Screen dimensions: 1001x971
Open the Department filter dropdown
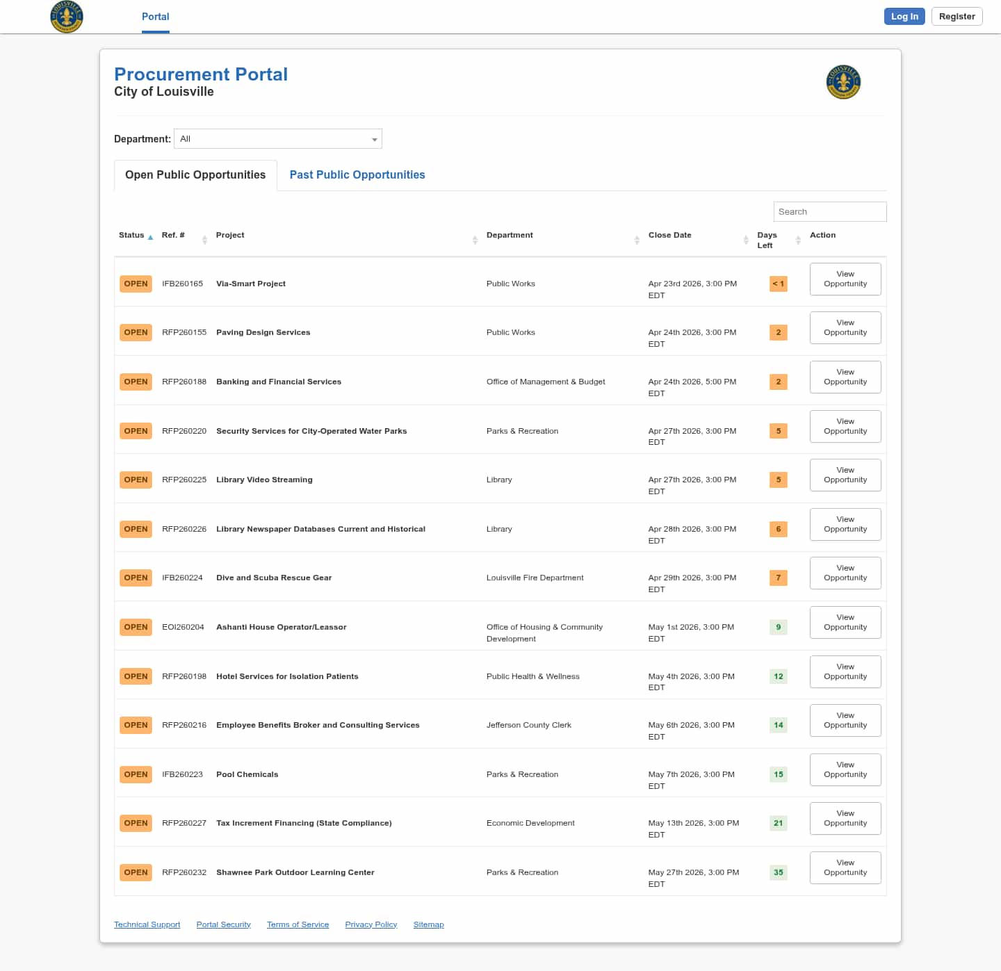click(278, 139)
